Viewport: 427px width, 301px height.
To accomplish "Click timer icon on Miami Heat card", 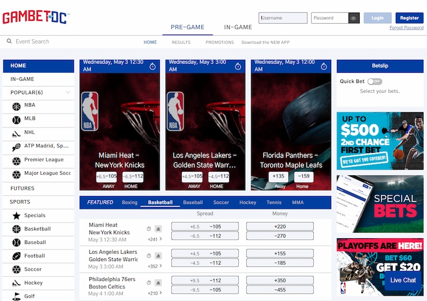I will tap(152, 66).
